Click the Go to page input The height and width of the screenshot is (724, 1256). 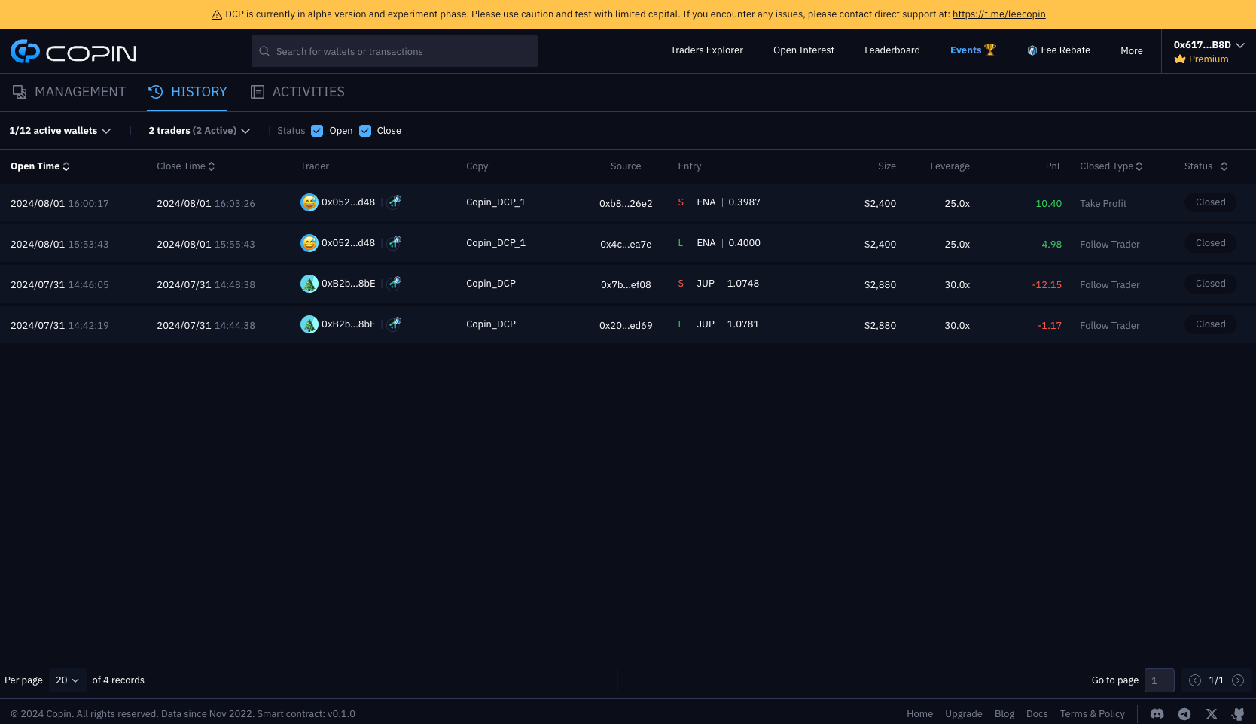[x=1160, y=680]
